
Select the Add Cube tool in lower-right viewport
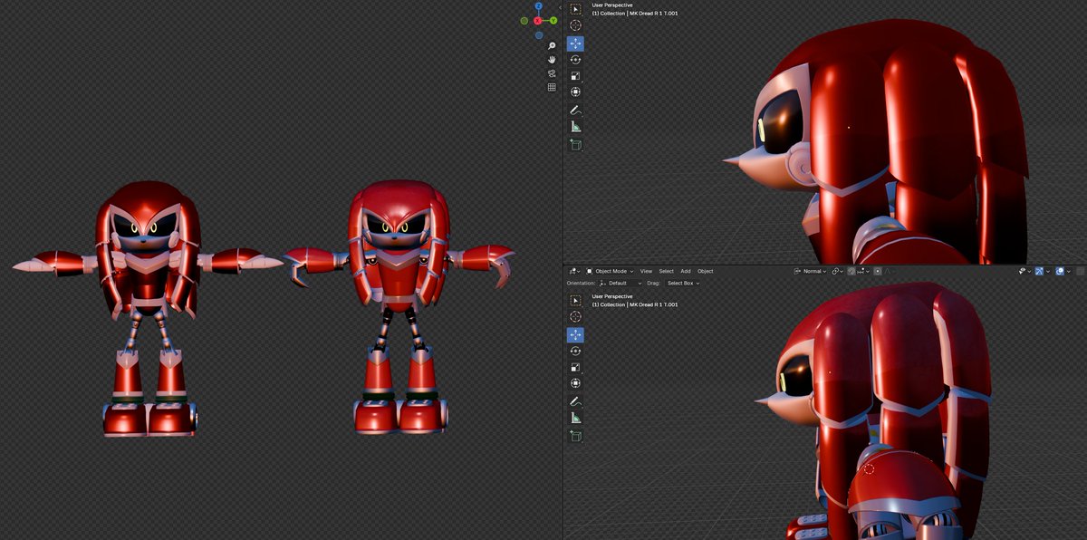(575, 436)
